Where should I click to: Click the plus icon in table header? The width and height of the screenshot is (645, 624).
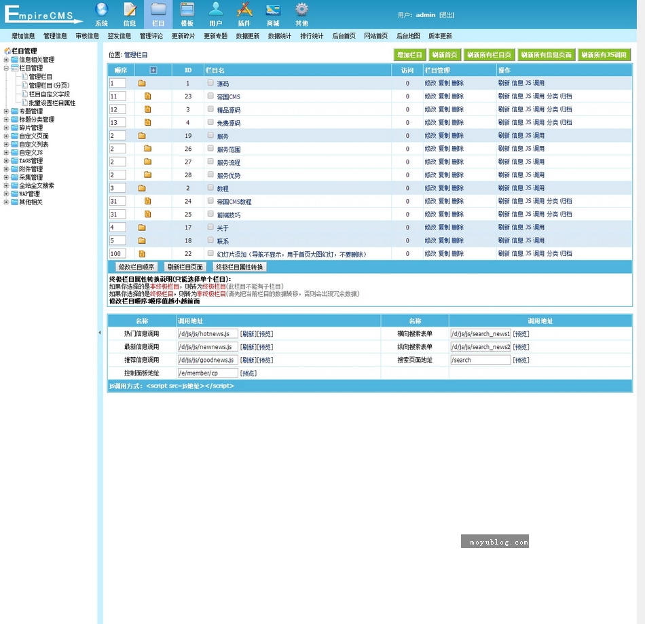point(153,71)
